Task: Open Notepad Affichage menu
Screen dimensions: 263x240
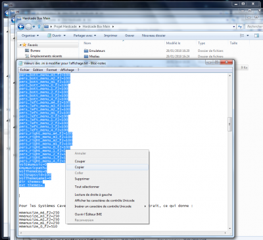Action: pos(67,70)
